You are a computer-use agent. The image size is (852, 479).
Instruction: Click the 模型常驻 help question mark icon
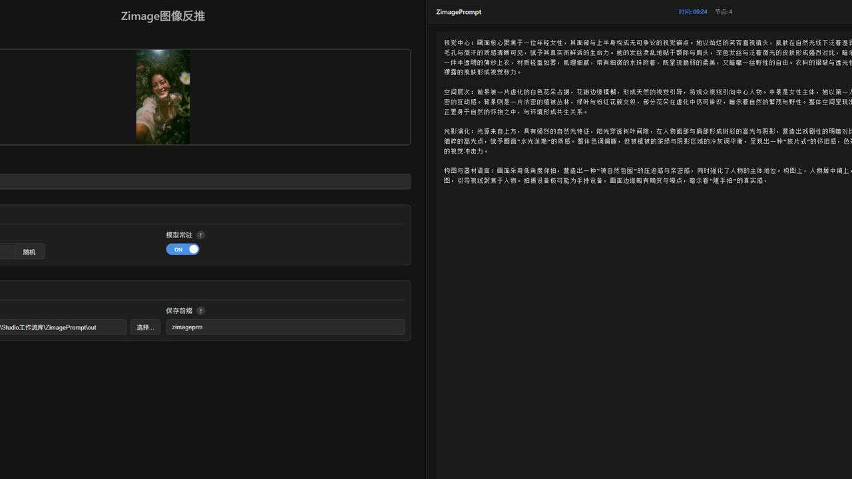click(200, 235)
